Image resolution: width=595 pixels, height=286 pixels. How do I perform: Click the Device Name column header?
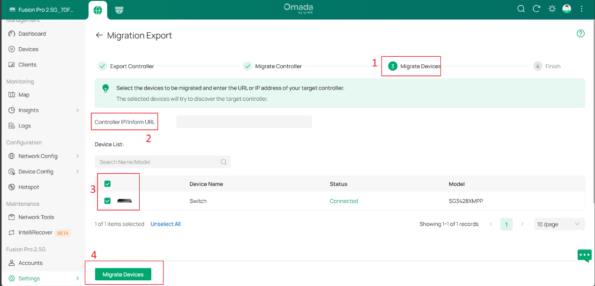click(x=206, y=184)
